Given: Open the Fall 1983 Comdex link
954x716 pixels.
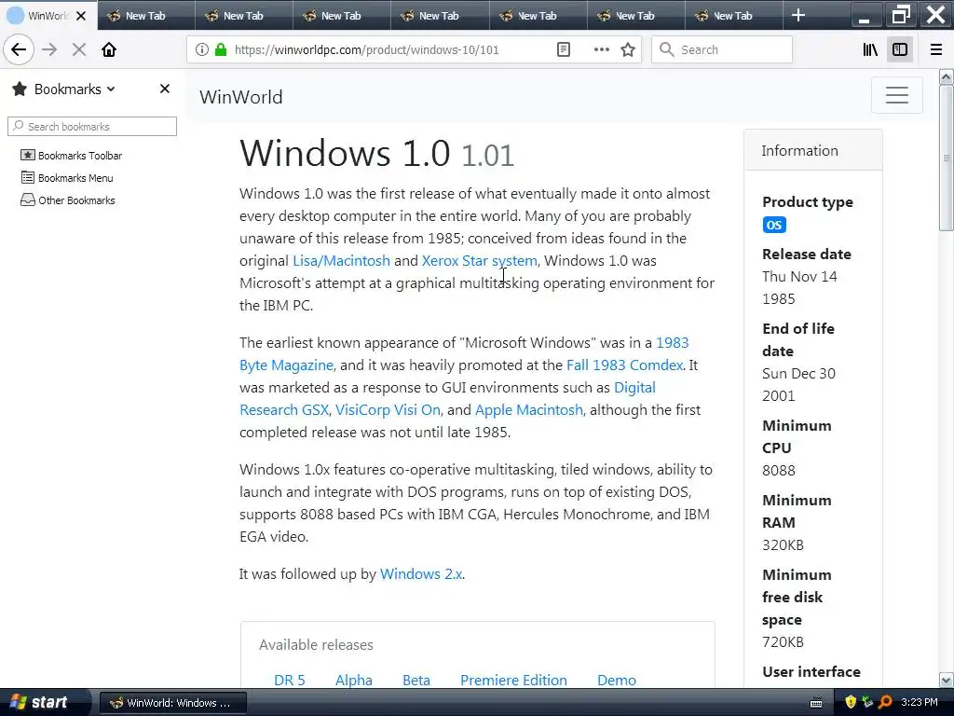Looking at the screenshot, I should [x=624, y=365].
